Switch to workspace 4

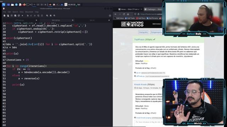45,5
